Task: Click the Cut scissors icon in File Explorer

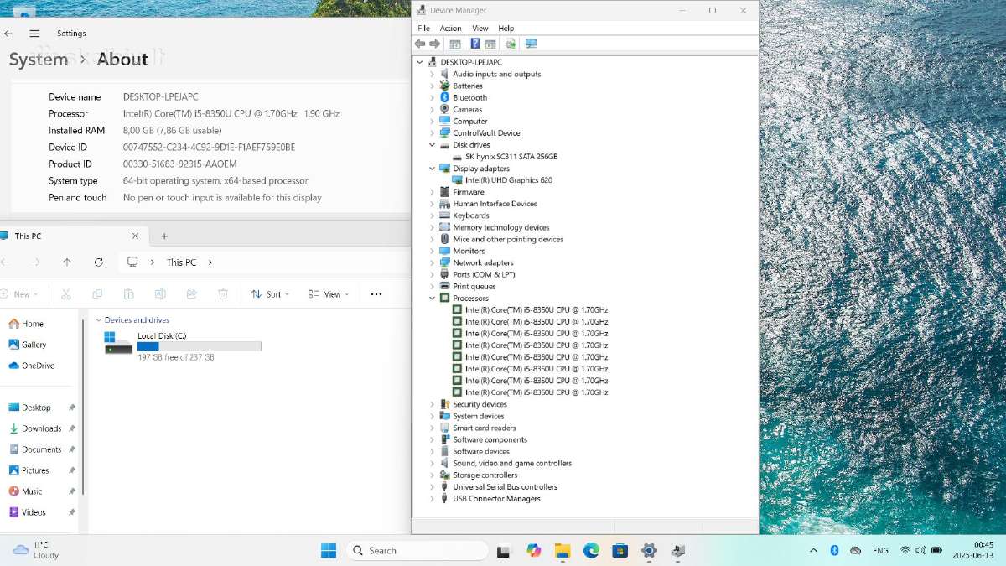Action: click(66, 294)
